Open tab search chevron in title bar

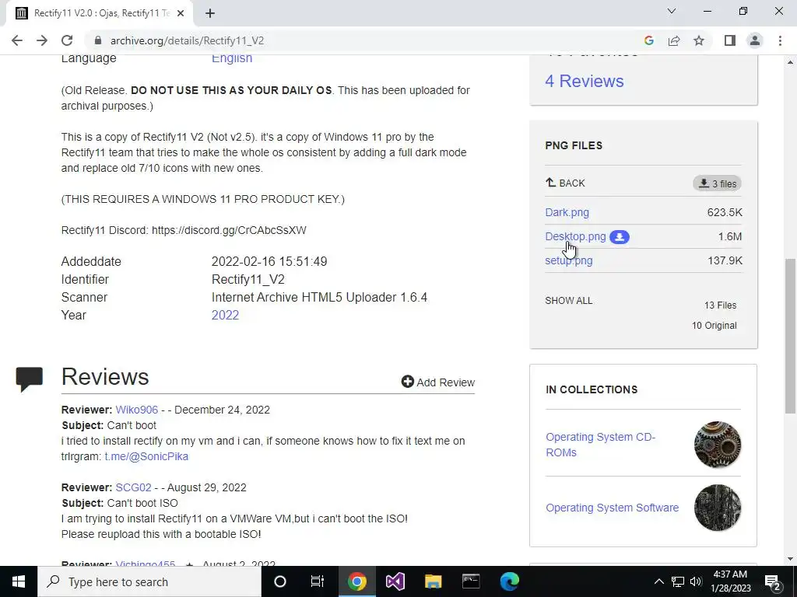pos(672,11)
